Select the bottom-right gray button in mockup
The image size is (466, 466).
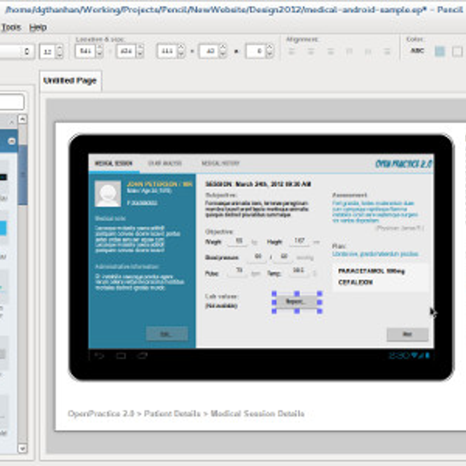[407, 334]
